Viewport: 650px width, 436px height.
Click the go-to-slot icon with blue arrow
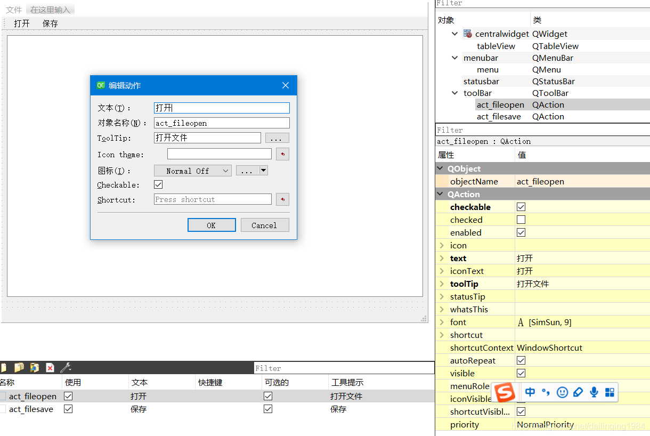pos(34,368)
